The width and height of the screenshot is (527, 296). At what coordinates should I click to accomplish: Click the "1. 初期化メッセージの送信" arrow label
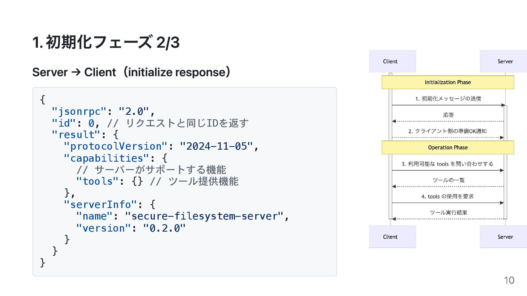coord(448,99)
